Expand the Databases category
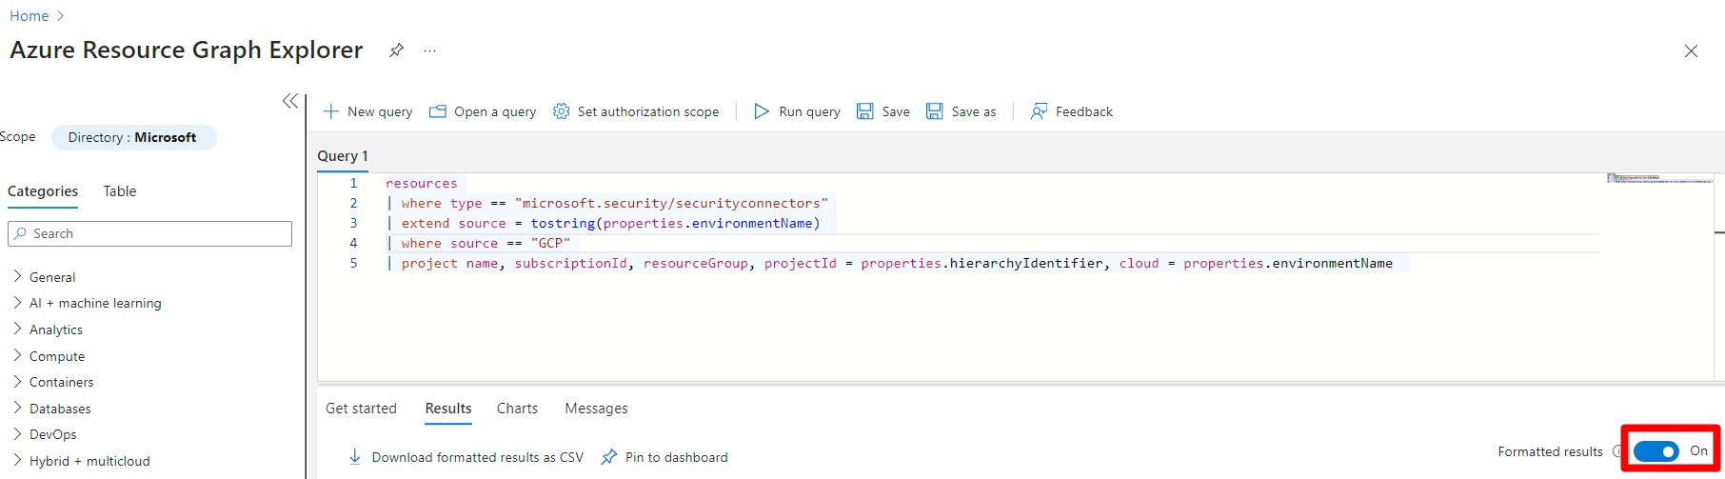The height and width of the screenshot is (479, 1725). click(17, 409)
